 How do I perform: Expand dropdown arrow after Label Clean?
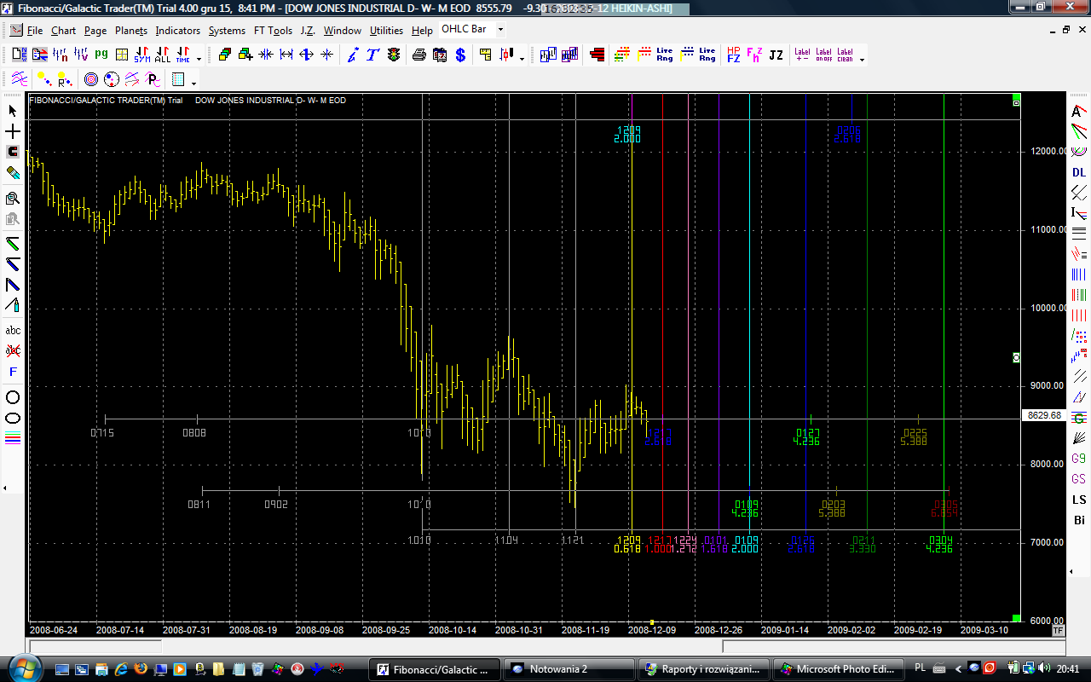point(862,60)
